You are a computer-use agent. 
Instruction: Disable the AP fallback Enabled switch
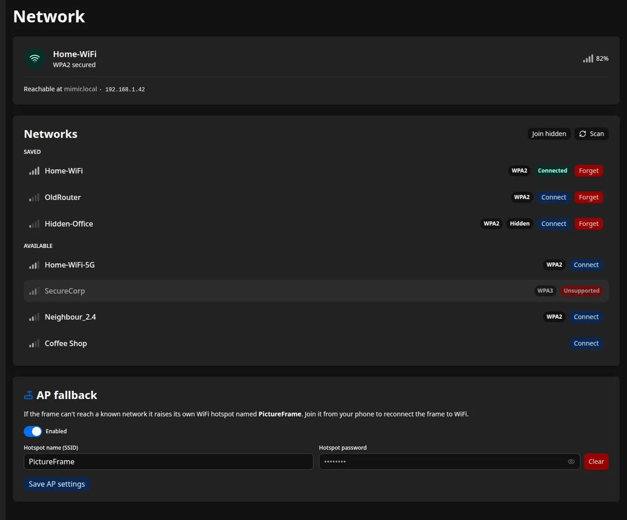point(33,431)
